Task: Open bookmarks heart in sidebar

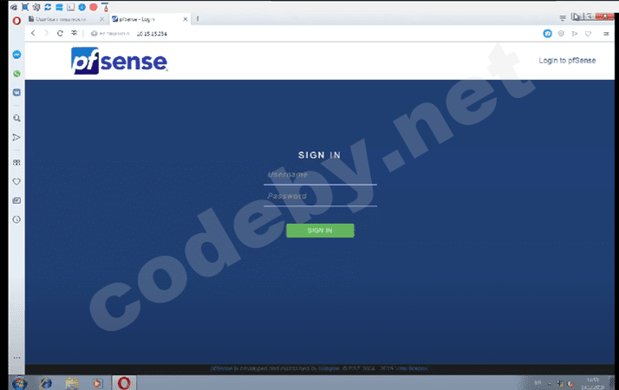Action: 16,182
